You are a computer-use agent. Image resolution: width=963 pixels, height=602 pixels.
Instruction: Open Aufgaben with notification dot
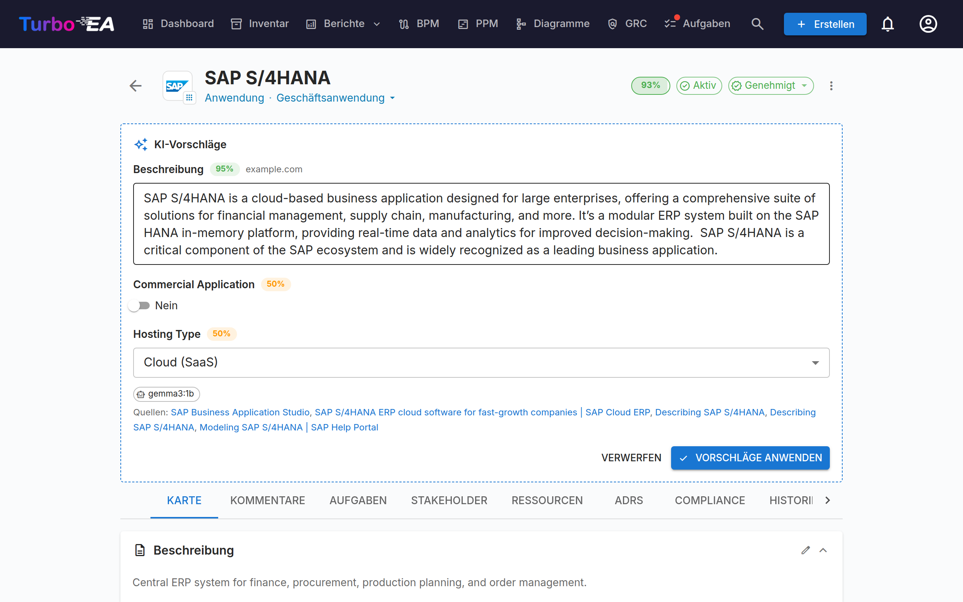pos(697,24)
